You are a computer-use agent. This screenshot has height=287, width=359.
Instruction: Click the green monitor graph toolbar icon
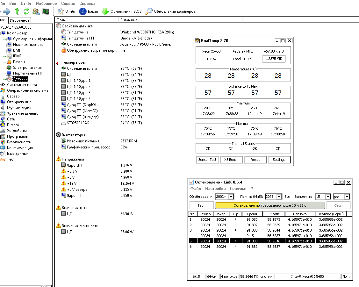coord(46,11)
